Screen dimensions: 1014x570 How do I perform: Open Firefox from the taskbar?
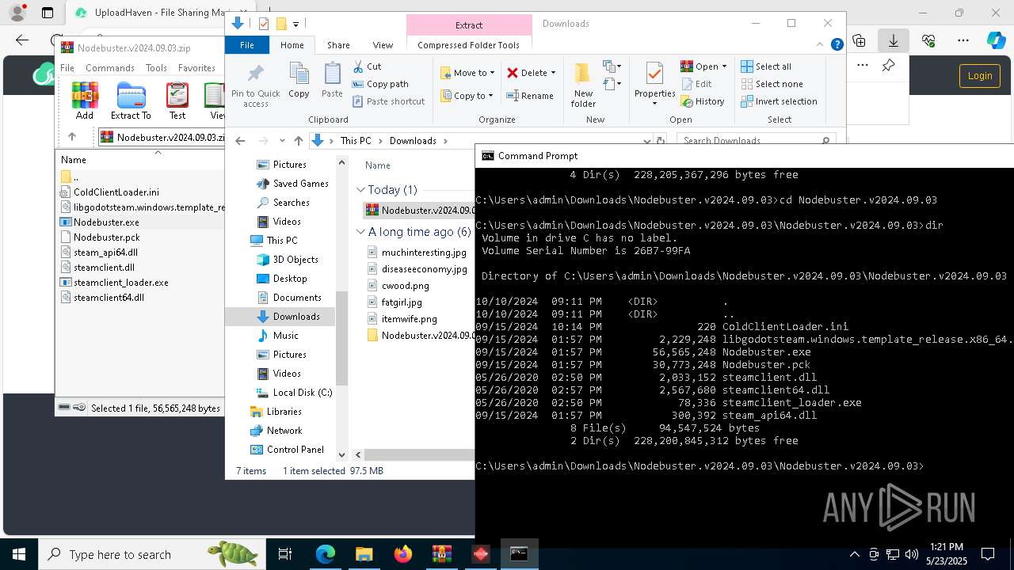(x=403, y=554)
